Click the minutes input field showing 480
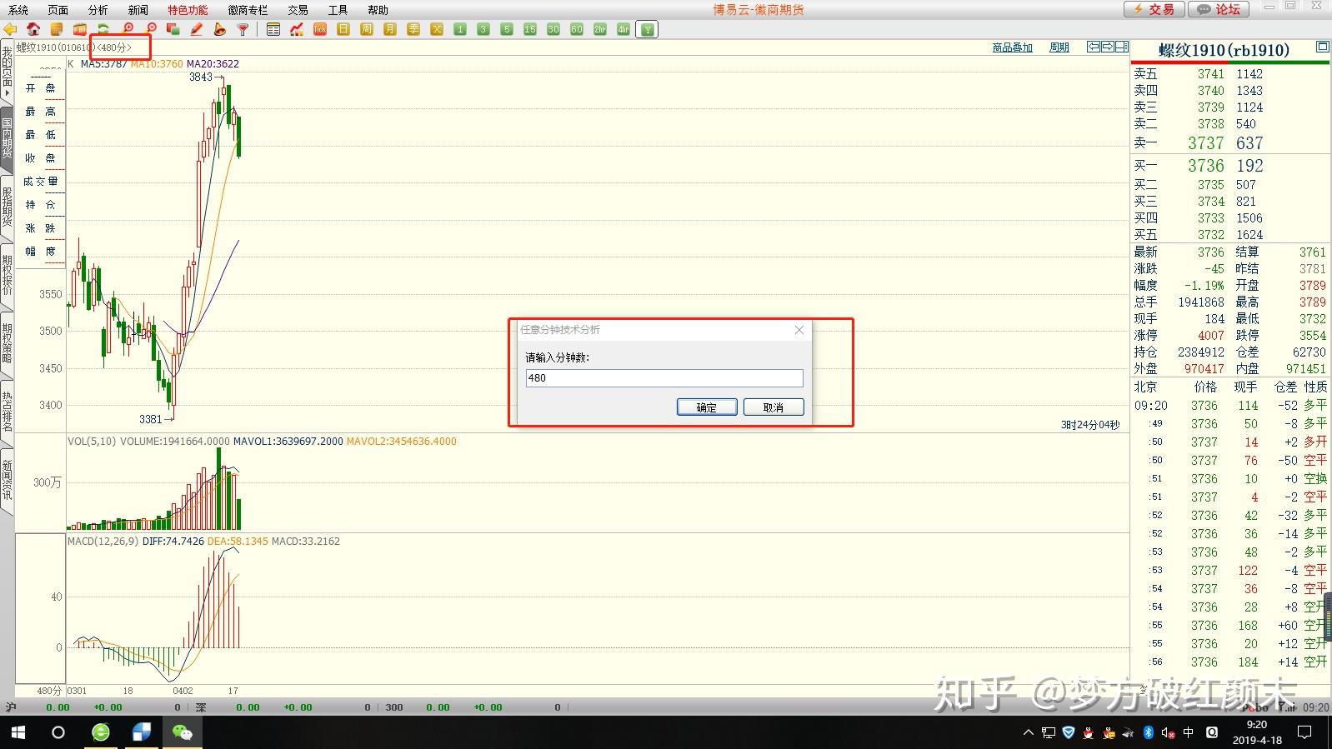Viewport: 1332px width, 749px height. tap(664, 378)
